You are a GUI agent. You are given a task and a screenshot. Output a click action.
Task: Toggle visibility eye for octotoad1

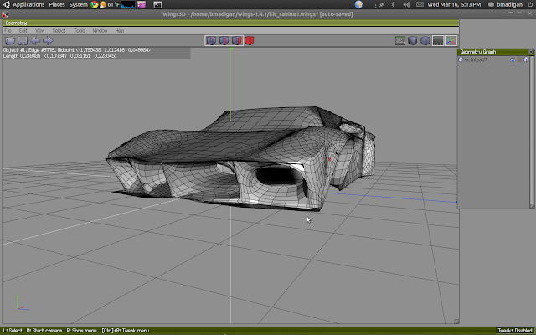(x=511, y=59)
